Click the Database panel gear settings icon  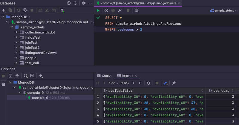click(x=84, y=3)
